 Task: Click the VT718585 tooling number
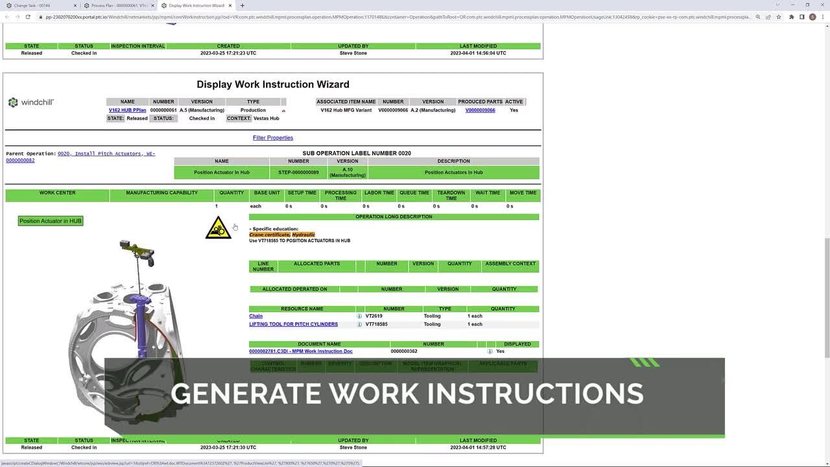377,324
